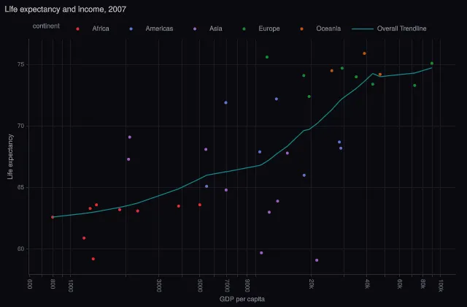
Task: Click the x-axis tick label 7000
Action: (x=227, y=286)
